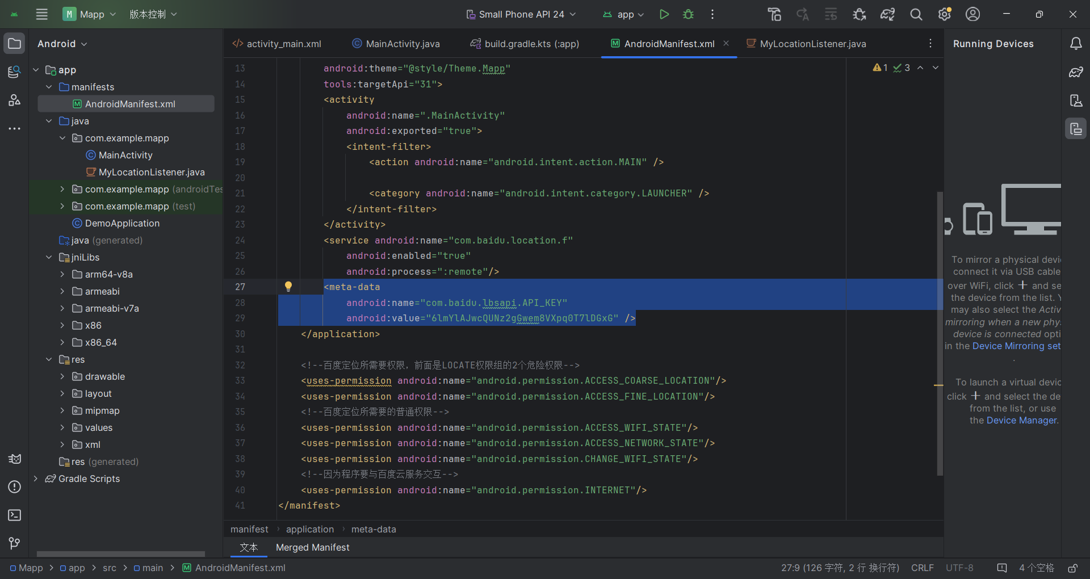Select AndroidManifest.xml in project tree

point(126,104)
